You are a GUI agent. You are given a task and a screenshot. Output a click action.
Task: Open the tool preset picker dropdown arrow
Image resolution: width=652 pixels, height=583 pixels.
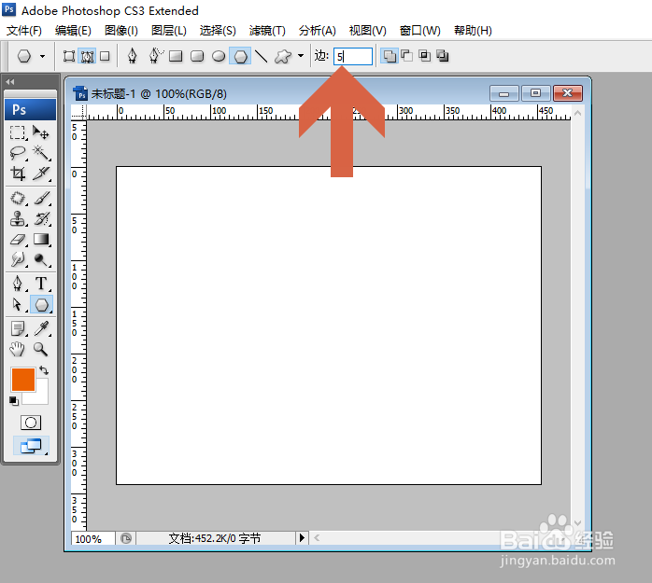(x=42, y=56)
